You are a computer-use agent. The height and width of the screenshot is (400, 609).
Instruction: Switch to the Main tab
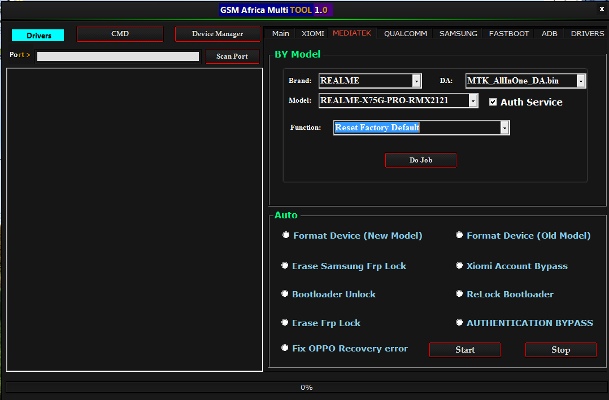click(x=280, y=33)
